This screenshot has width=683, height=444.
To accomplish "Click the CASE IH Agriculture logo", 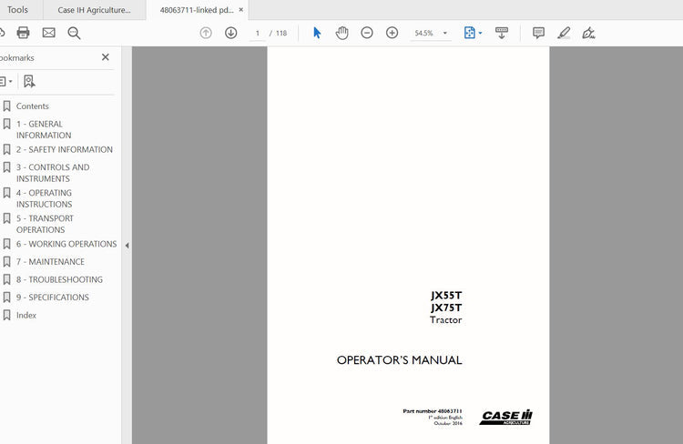I will click(x=506, y=417).
